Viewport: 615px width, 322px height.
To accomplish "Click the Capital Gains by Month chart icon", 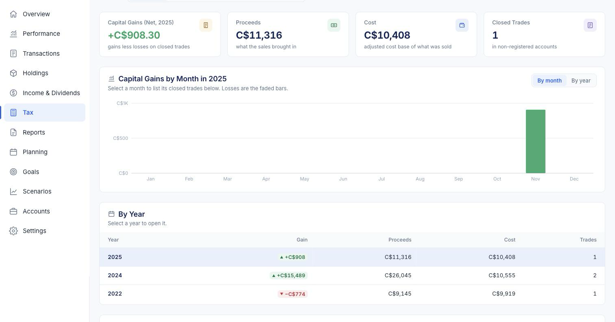I will (111, 79).
